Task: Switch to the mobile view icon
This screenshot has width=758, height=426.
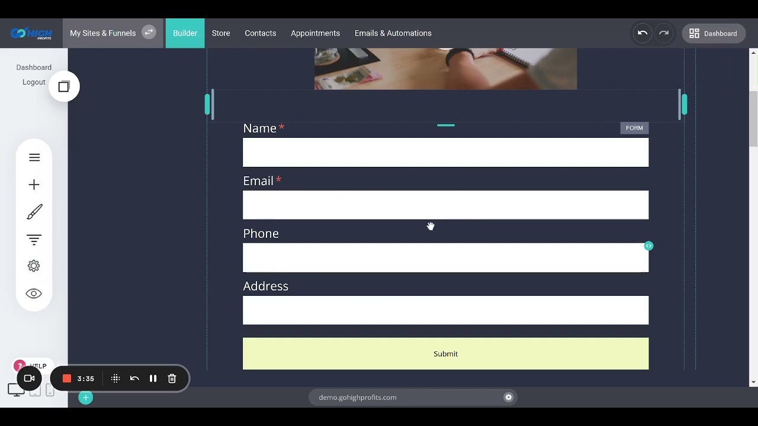Action: [50, 390]
